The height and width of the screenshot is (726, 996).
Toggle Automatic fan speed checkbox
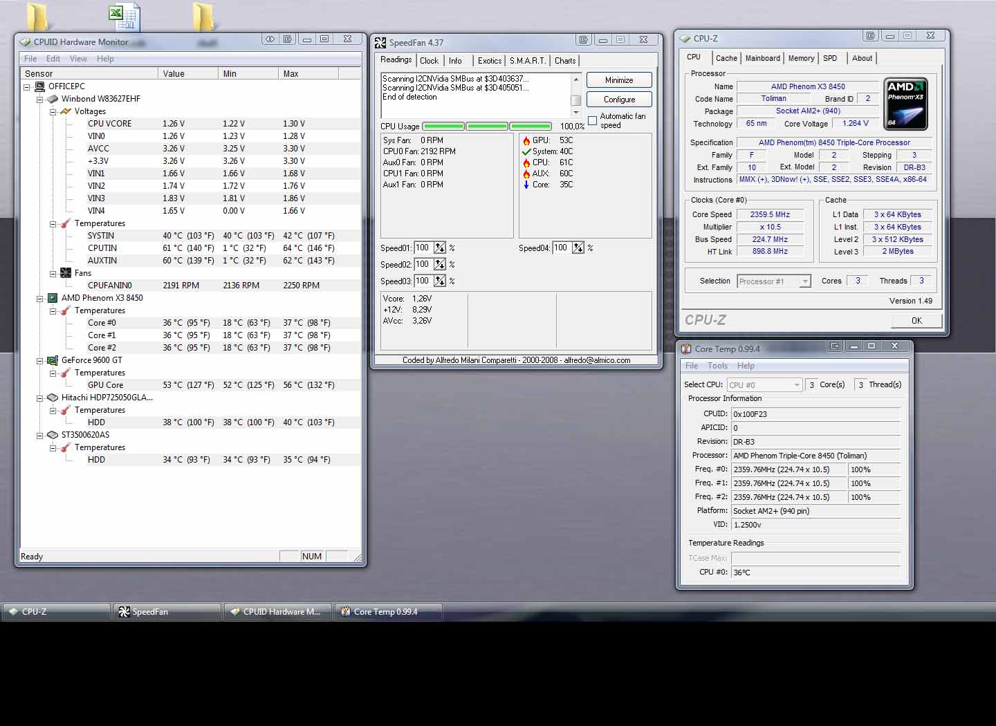(x=592, y=120)
